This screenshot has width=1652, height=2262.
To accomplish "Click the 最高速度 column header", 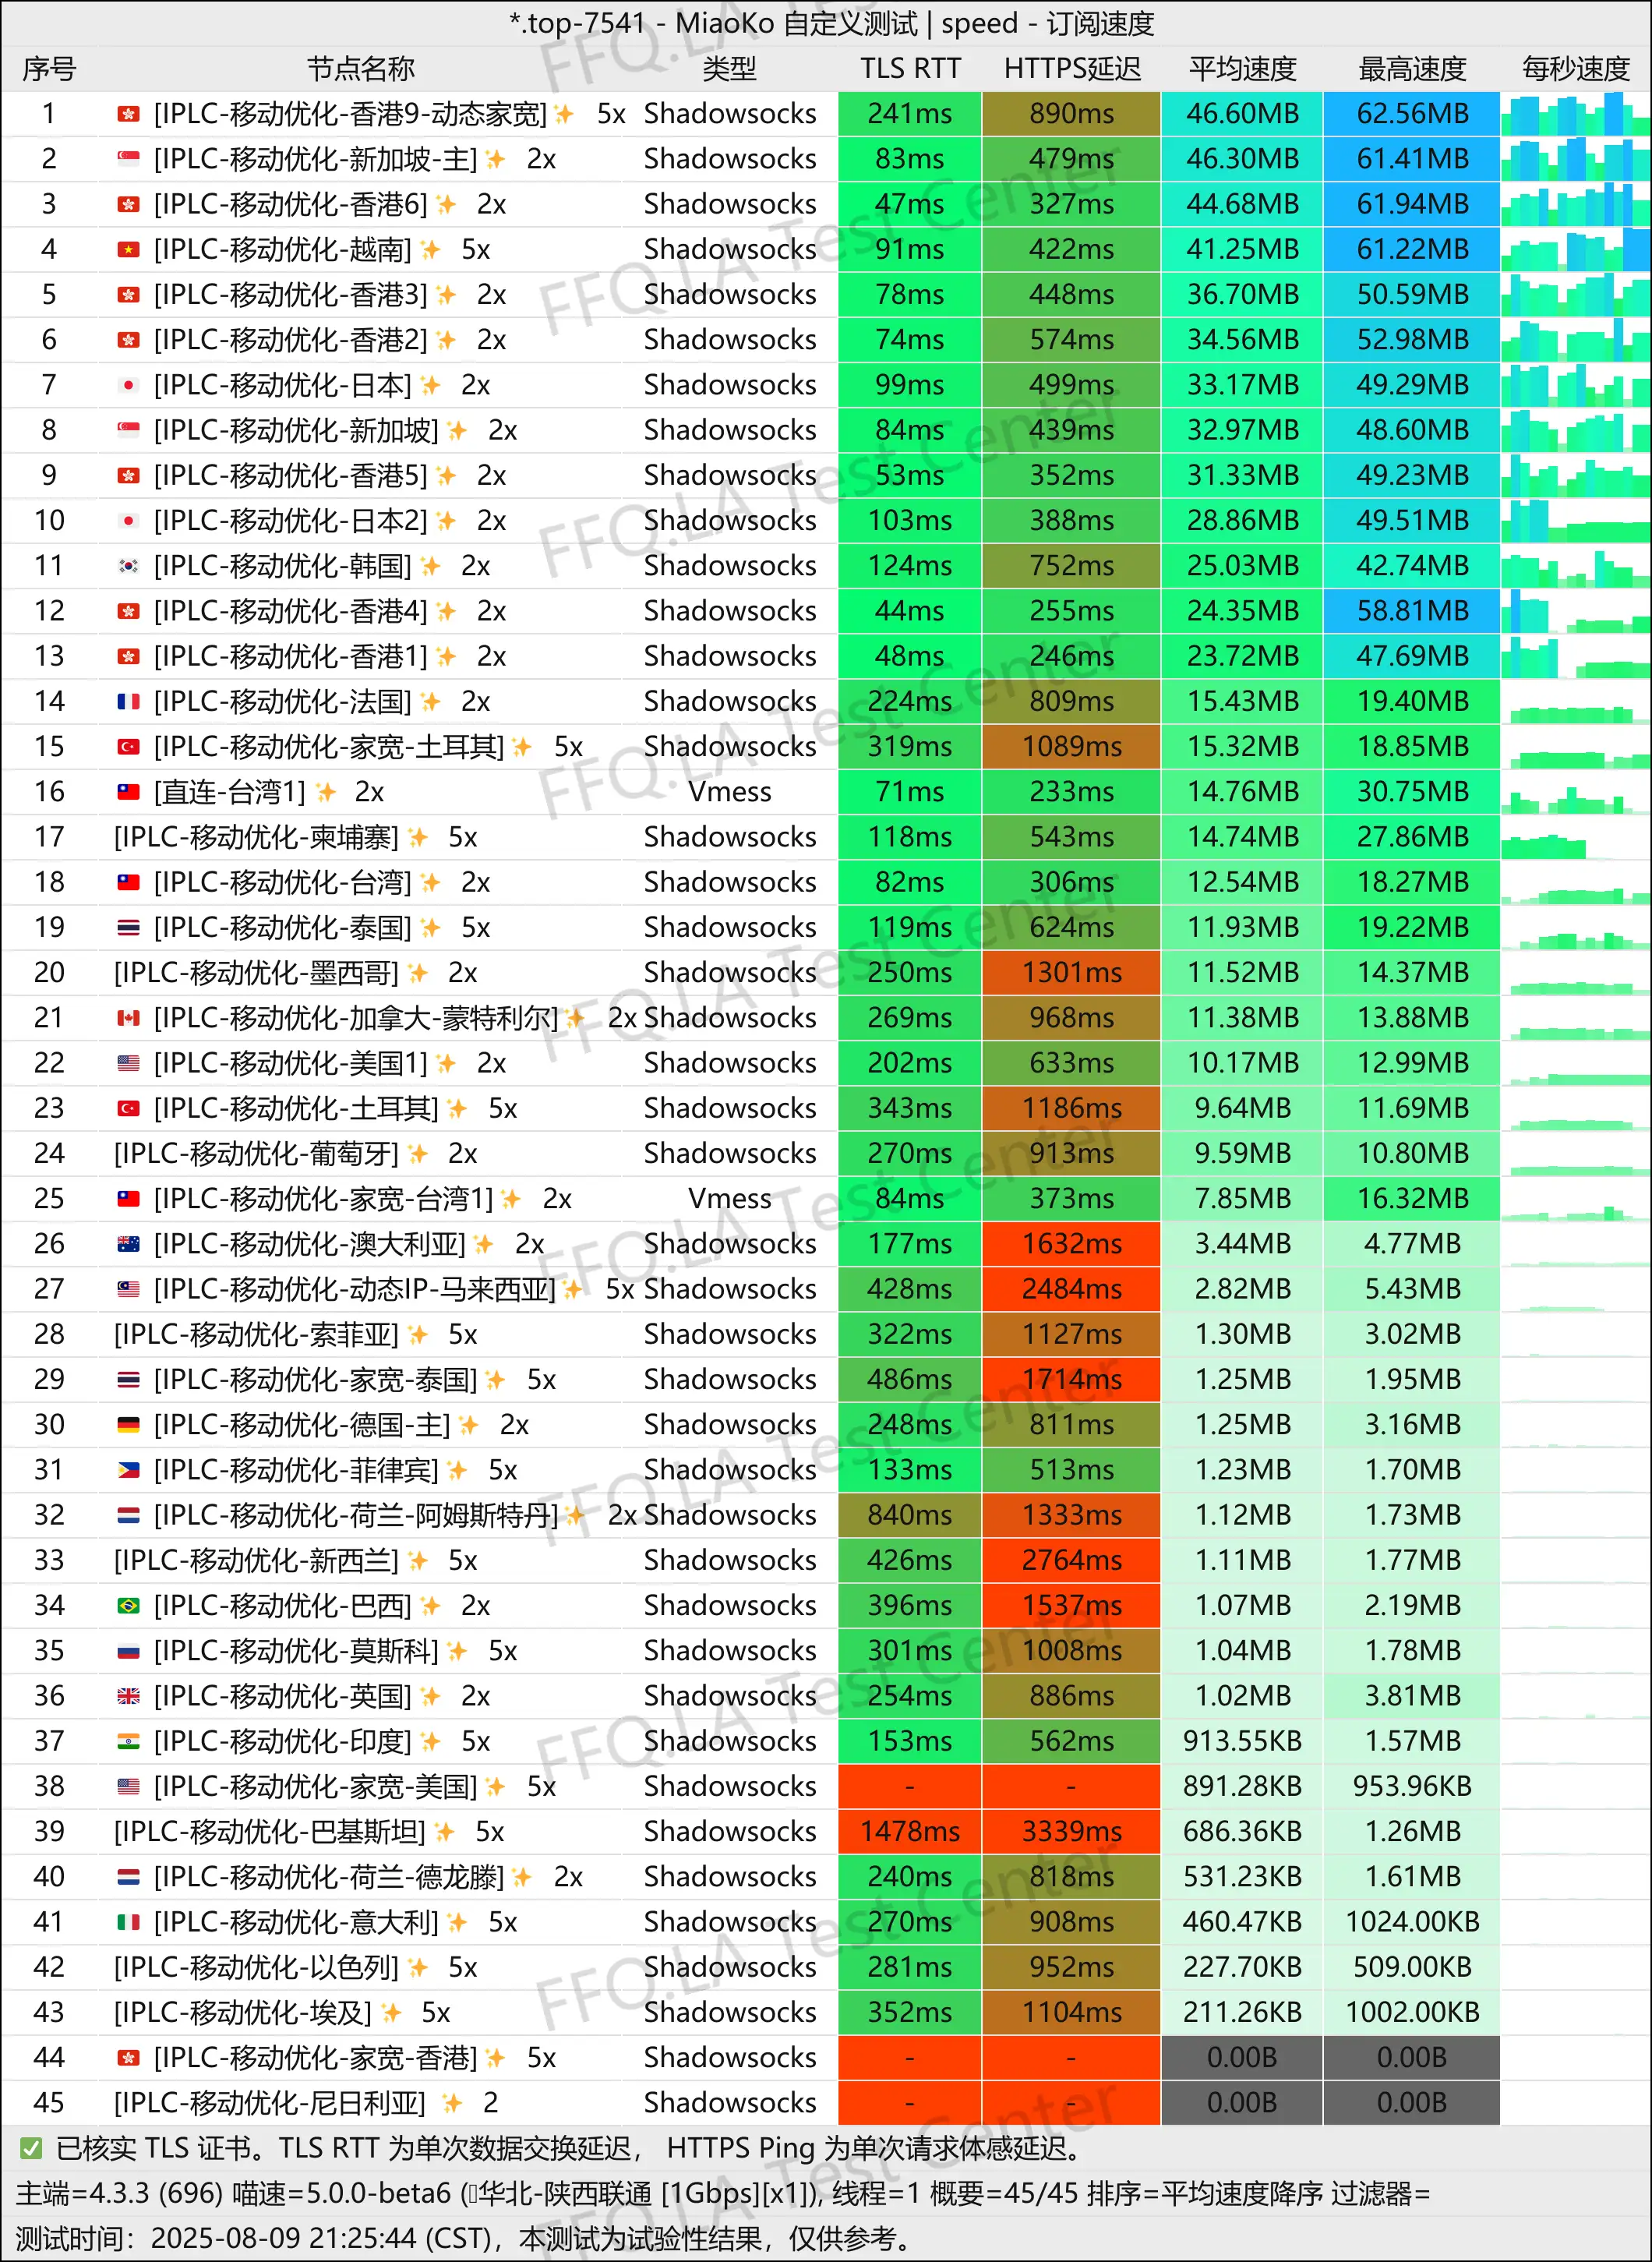I will pyautogui.click(x=1412, y=69).
